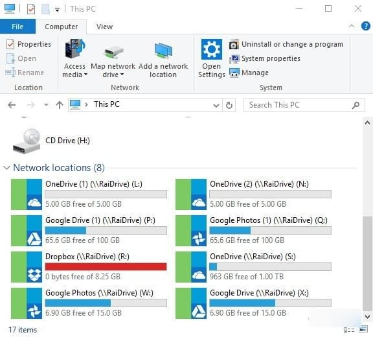The image size is (373, 337).
Task: Select the Google Photos (1) (Q:) drive
Action: (253, 230)
